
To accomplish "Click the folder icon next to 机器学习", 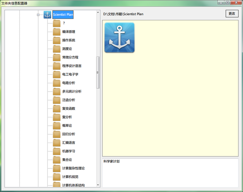I will pyautogui.click(x=57, y=151).
